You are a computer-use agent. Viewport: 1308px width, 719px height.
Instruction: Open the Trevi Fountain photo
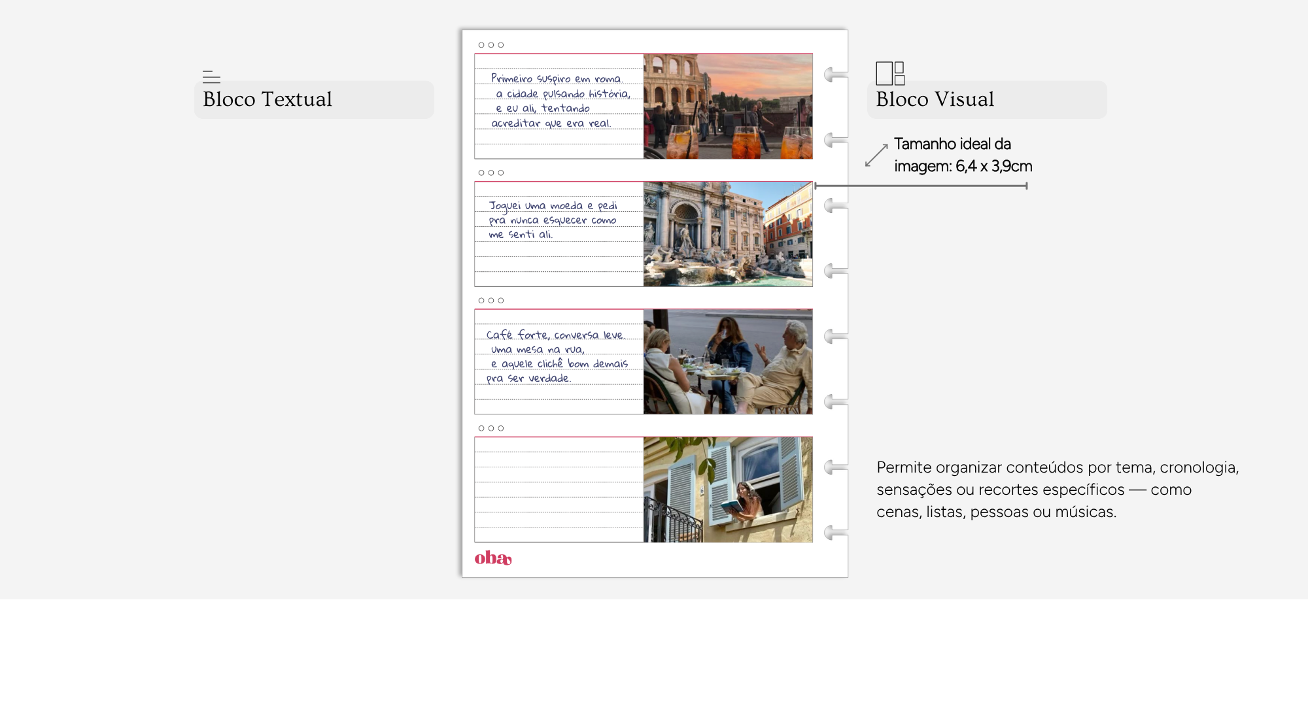(x=728, y=234)
